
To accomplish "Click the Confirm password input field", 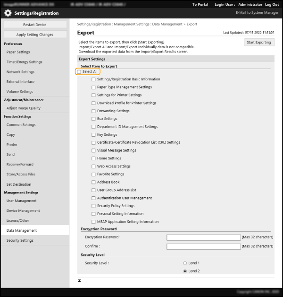I will [203, 246].
